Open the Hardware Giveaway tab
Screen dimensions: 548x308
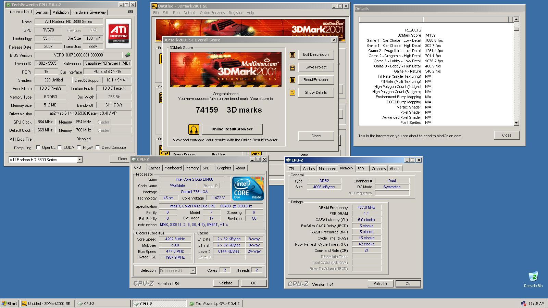[89, 12]
